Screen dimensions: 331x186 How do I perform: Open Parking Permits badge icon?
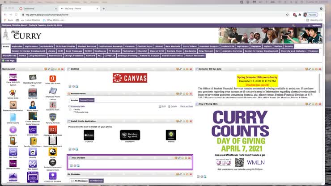point(53,118)
